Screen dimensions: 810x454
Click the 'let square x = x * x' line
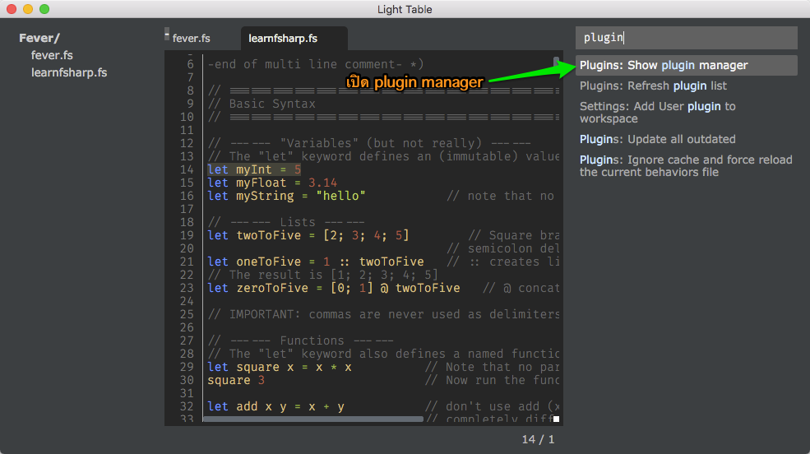coord(279,367)
